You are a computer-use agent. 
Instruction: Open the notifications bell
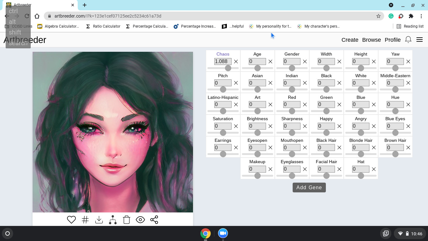pos(408,40)
